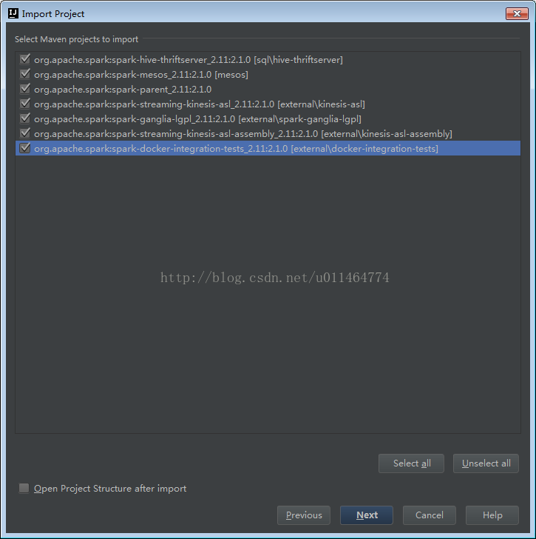This screenshot has height=539, width=536.
Task: Select row spark-streaming-kinesis-asl_2.11:2.1.0 [external\kinesis-asl]
Action: [x=268, y=104]
